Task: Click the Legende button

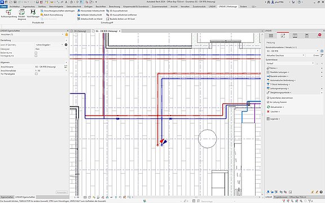Action: pos(273,119)
